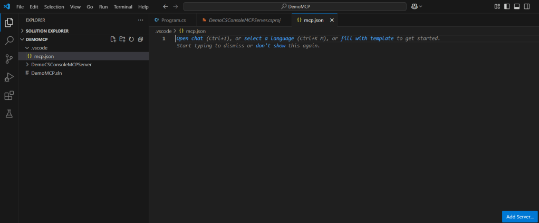This screenshot has width=539, height=223.
Task: Open the Testing flask icon view
Action: (x=9, y=114)
